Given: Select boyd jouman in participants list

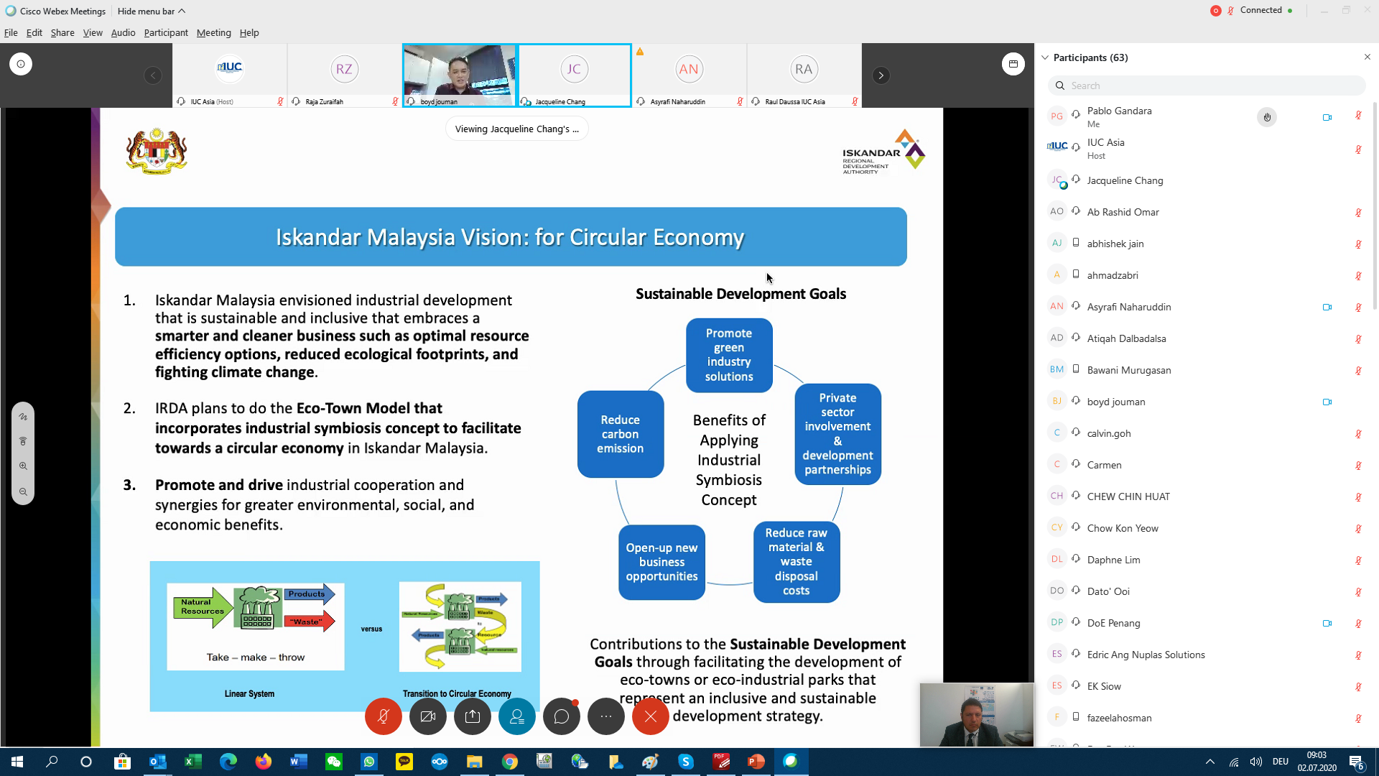Looking at the screenshot, I should point(1116,402).
